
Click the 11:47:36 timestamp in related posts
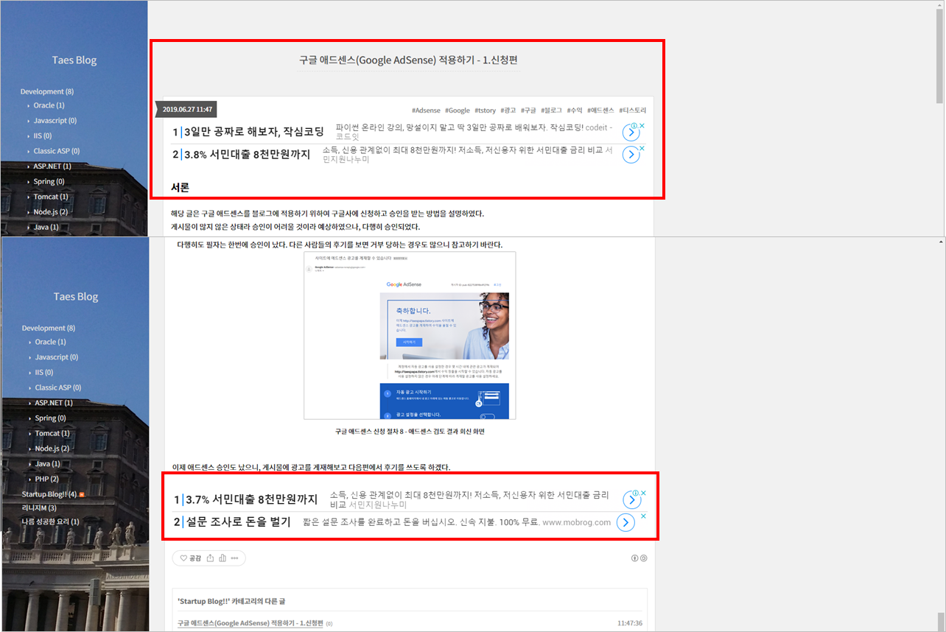(x=631, y=623)
